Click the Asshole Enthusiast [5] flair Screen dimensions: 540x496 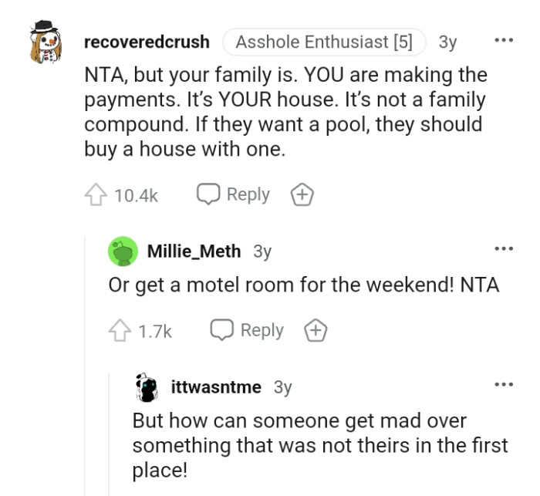click(324, 42)
